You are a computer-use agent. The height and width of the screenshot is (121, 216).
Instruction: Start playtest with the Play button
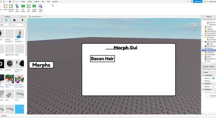(x=10, y=1)
